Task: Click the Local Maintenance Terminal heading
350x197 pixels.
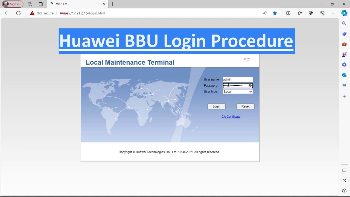Action: [130, 62]
